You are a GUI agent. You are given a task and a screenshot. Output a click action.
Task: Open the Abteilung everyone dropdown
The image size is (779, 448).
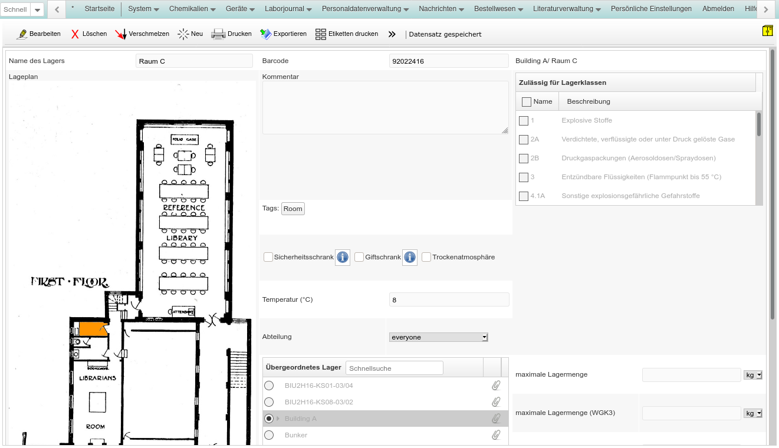[439, 337]
